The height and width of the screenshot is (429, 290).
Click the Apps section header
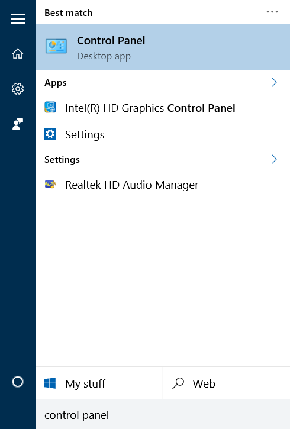point(56,83)
